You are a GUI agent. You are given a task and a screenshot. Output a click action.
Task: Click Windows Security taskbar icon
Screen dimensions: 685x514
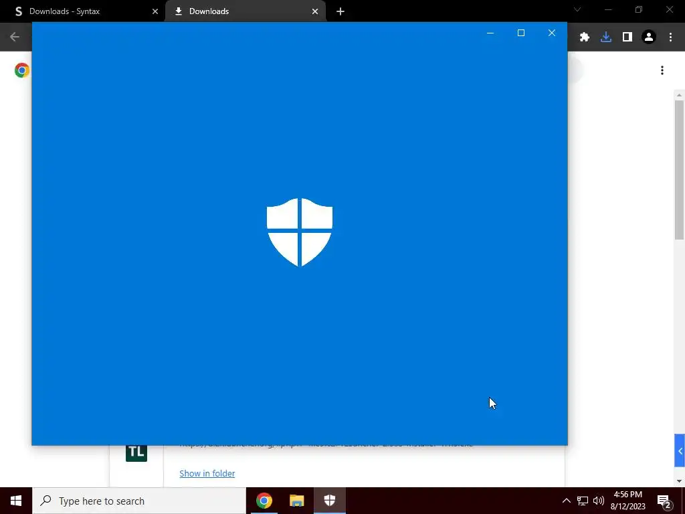(329, 501)
